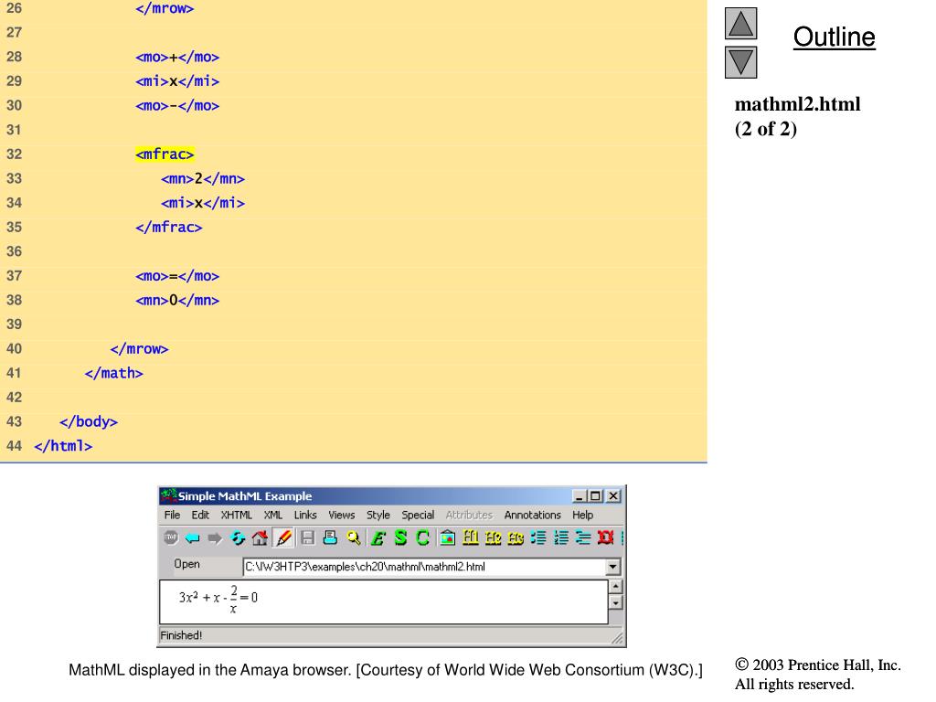Toggle the editor mode pencil icon
936x702 pixels.
point(283,537)
